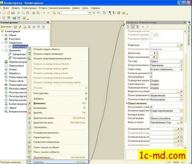
Task: Adjust Длина кода stepper arrows
Action: click(x=157, y=53)
